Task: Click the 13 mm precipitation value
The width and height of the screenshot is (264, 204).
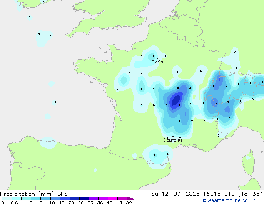Action: [216, 103]
